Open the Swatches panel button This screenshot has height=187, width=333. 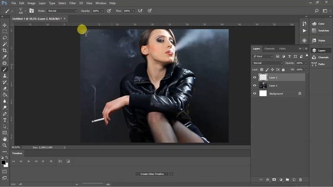point(321,31)
